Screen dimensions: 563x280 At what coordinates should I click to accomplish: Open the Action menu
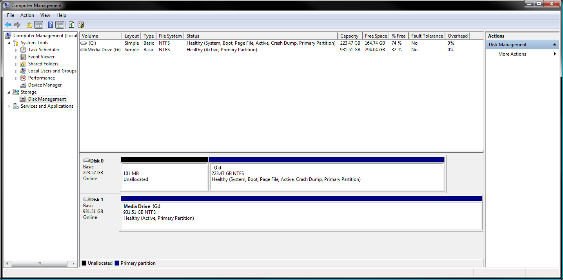27,15
